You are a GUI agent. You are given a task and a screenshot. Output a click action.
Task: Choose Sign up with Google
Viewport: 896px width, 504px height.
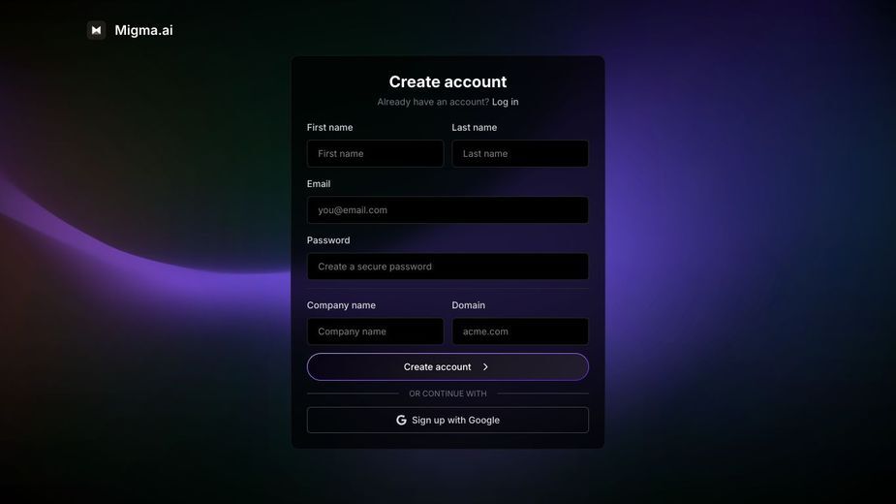point(448,420)
